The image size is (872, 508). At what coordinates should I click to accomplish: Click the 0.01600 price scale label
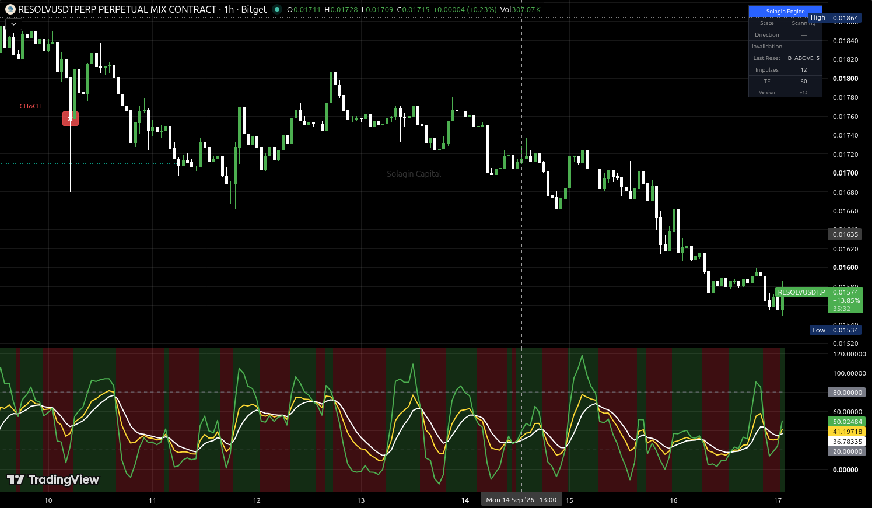(x=845, y=268)
